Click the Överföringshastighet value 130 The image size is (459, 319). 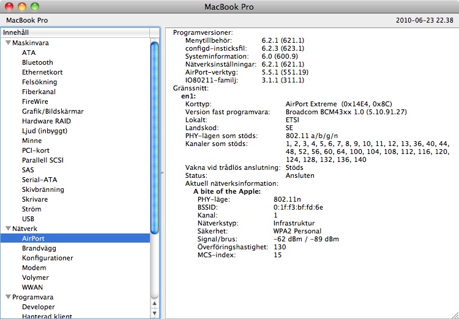point(280,247)
